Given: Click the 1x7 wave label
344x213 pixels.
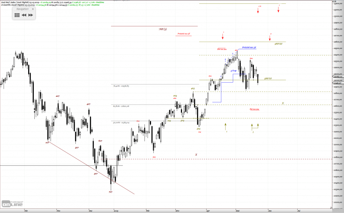Looking at the screenshot, I should coord(47,142).
